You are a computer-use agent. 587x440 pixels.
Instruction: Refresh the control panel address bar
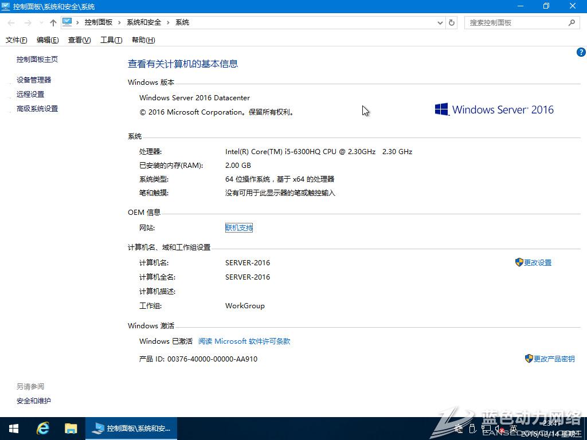[x=452, y=23]
